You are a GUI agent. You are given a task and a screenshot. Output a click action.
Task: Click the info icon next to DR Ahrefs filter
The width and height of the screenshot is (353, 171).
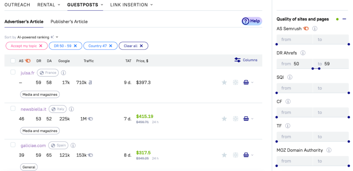click(303, 53)
